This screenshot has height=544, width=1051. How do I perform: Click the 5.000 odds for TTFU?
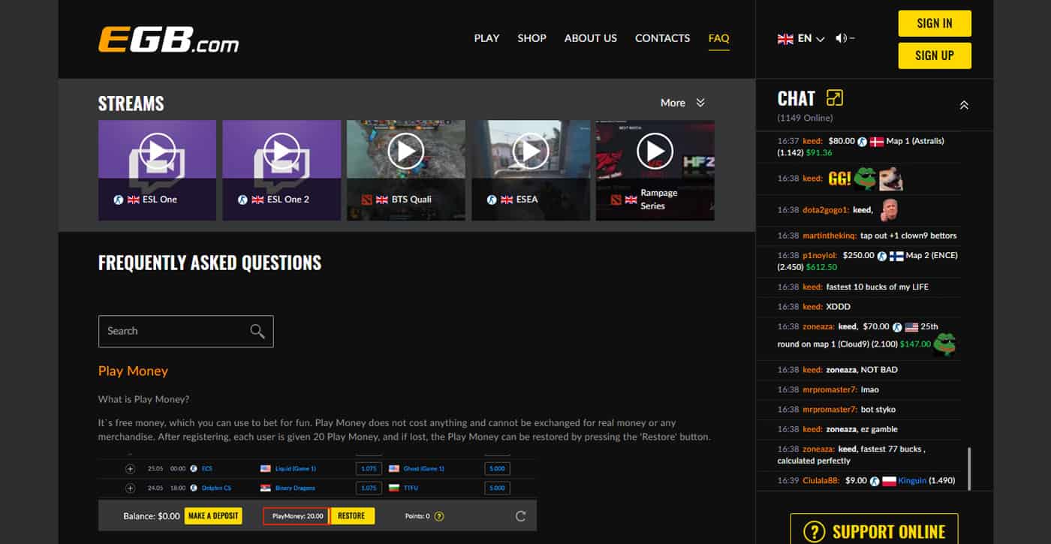[x=497, y=488]
